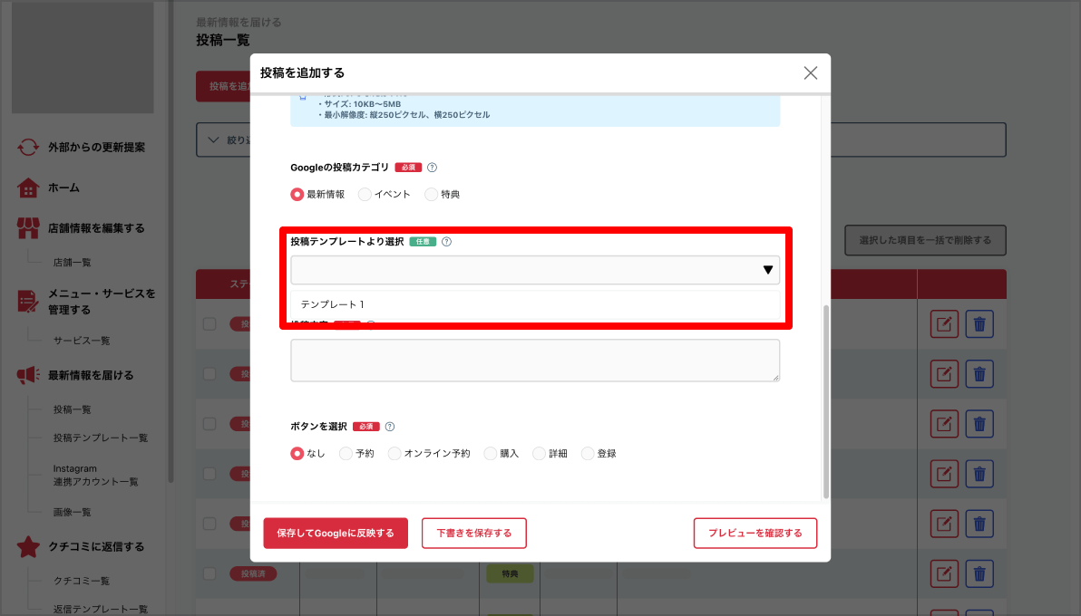Viewport: 1081px width, 616px height.
Task: Click the help icon next to 投稿テンプレートより選択
Action: [x=446, y=242]
